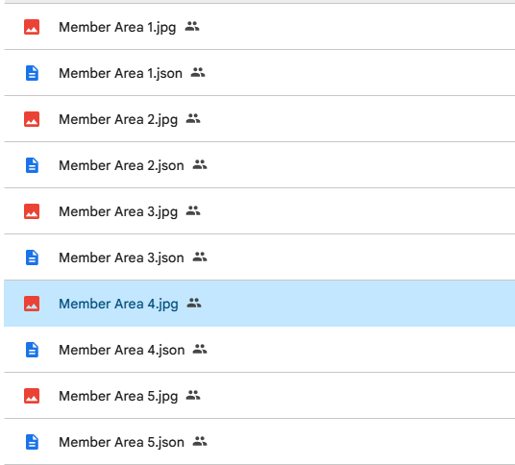The width and height of the screenshot is (515, 465).
Task: Select the Member Area 3.json file name
Action: tap(121, 257)
